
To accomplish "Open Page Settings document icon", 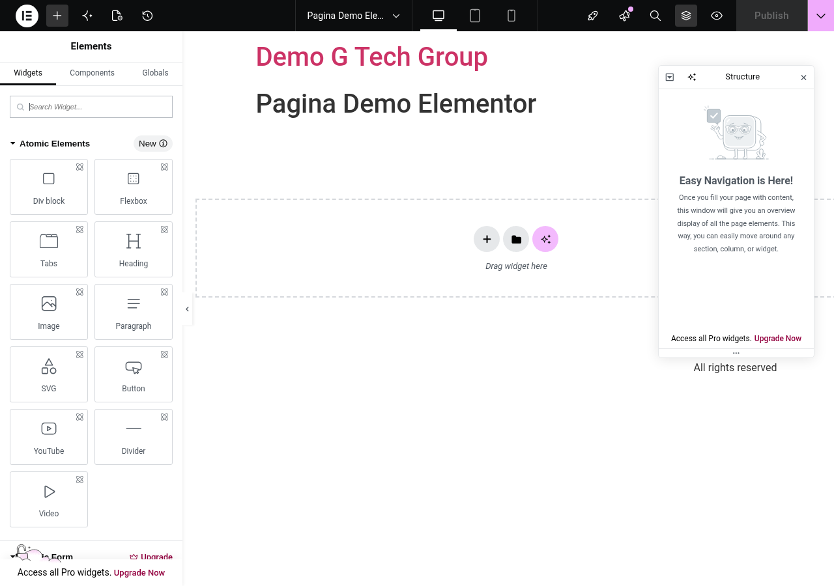I will point(117,16).
